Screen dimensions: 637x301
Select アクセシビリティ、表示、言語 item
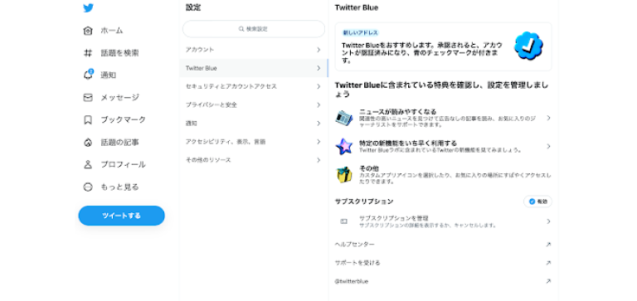click(x=254, y=142)
